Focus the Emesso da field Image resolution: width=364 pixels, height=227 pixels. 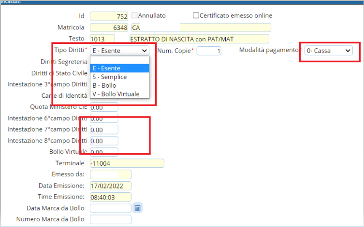pos(110,174)
